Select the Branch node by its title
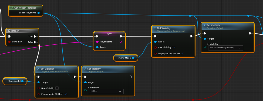Screen dimensions: 263x101 click(x=15, y=31)
